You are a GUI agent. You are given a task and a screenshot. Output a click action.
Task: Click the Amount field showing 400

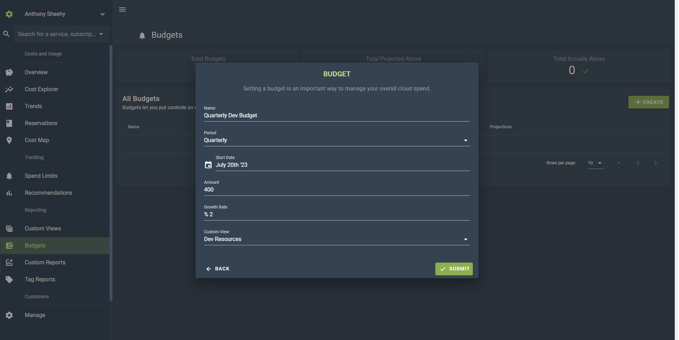336,190
